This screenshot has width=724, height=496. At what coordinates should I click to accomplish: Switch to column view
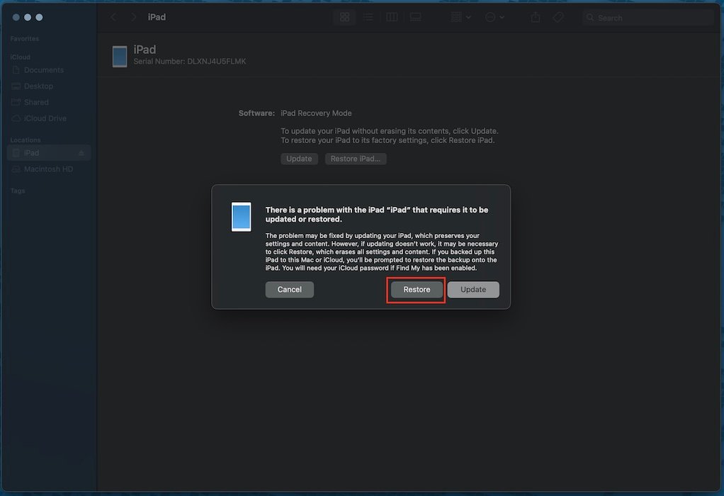pyautogui.click(x=392, y=17)
